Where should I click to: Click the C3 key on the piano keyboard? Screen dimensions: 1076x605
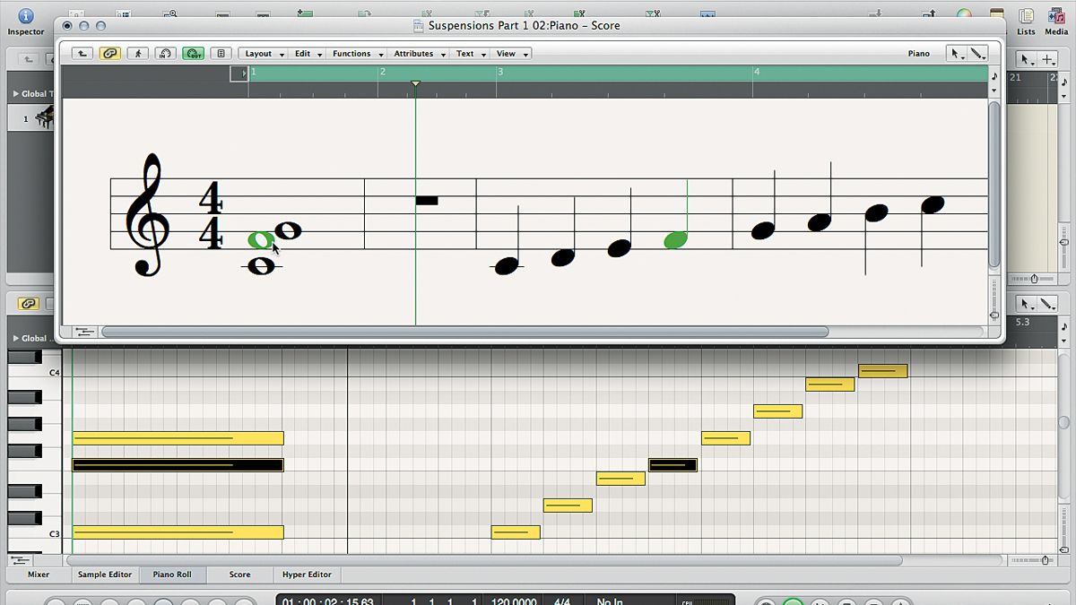tap(34, 533)
